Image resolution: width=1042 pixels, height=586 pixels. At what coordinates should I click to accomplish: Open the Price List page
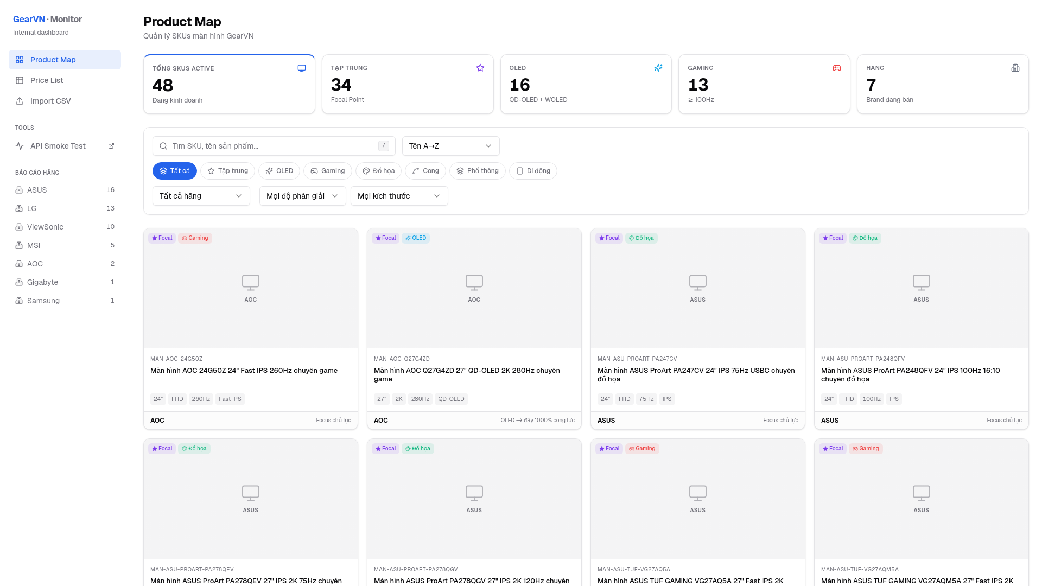pos(65,80)
